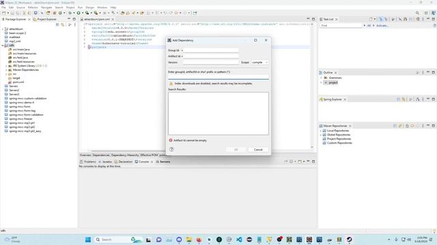Collapse all in Package Explorer

[x=57, y=24]
